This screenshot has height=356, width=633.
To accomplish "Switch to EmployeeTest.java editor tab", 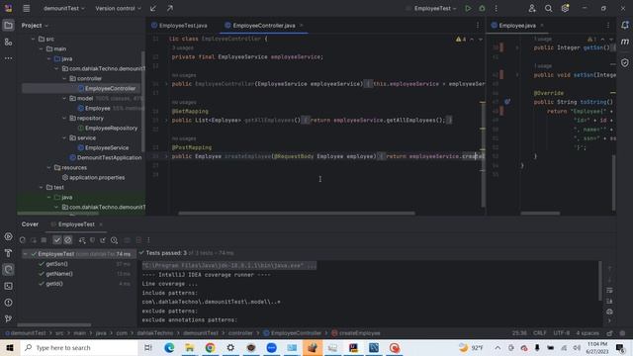I will 179,26.
